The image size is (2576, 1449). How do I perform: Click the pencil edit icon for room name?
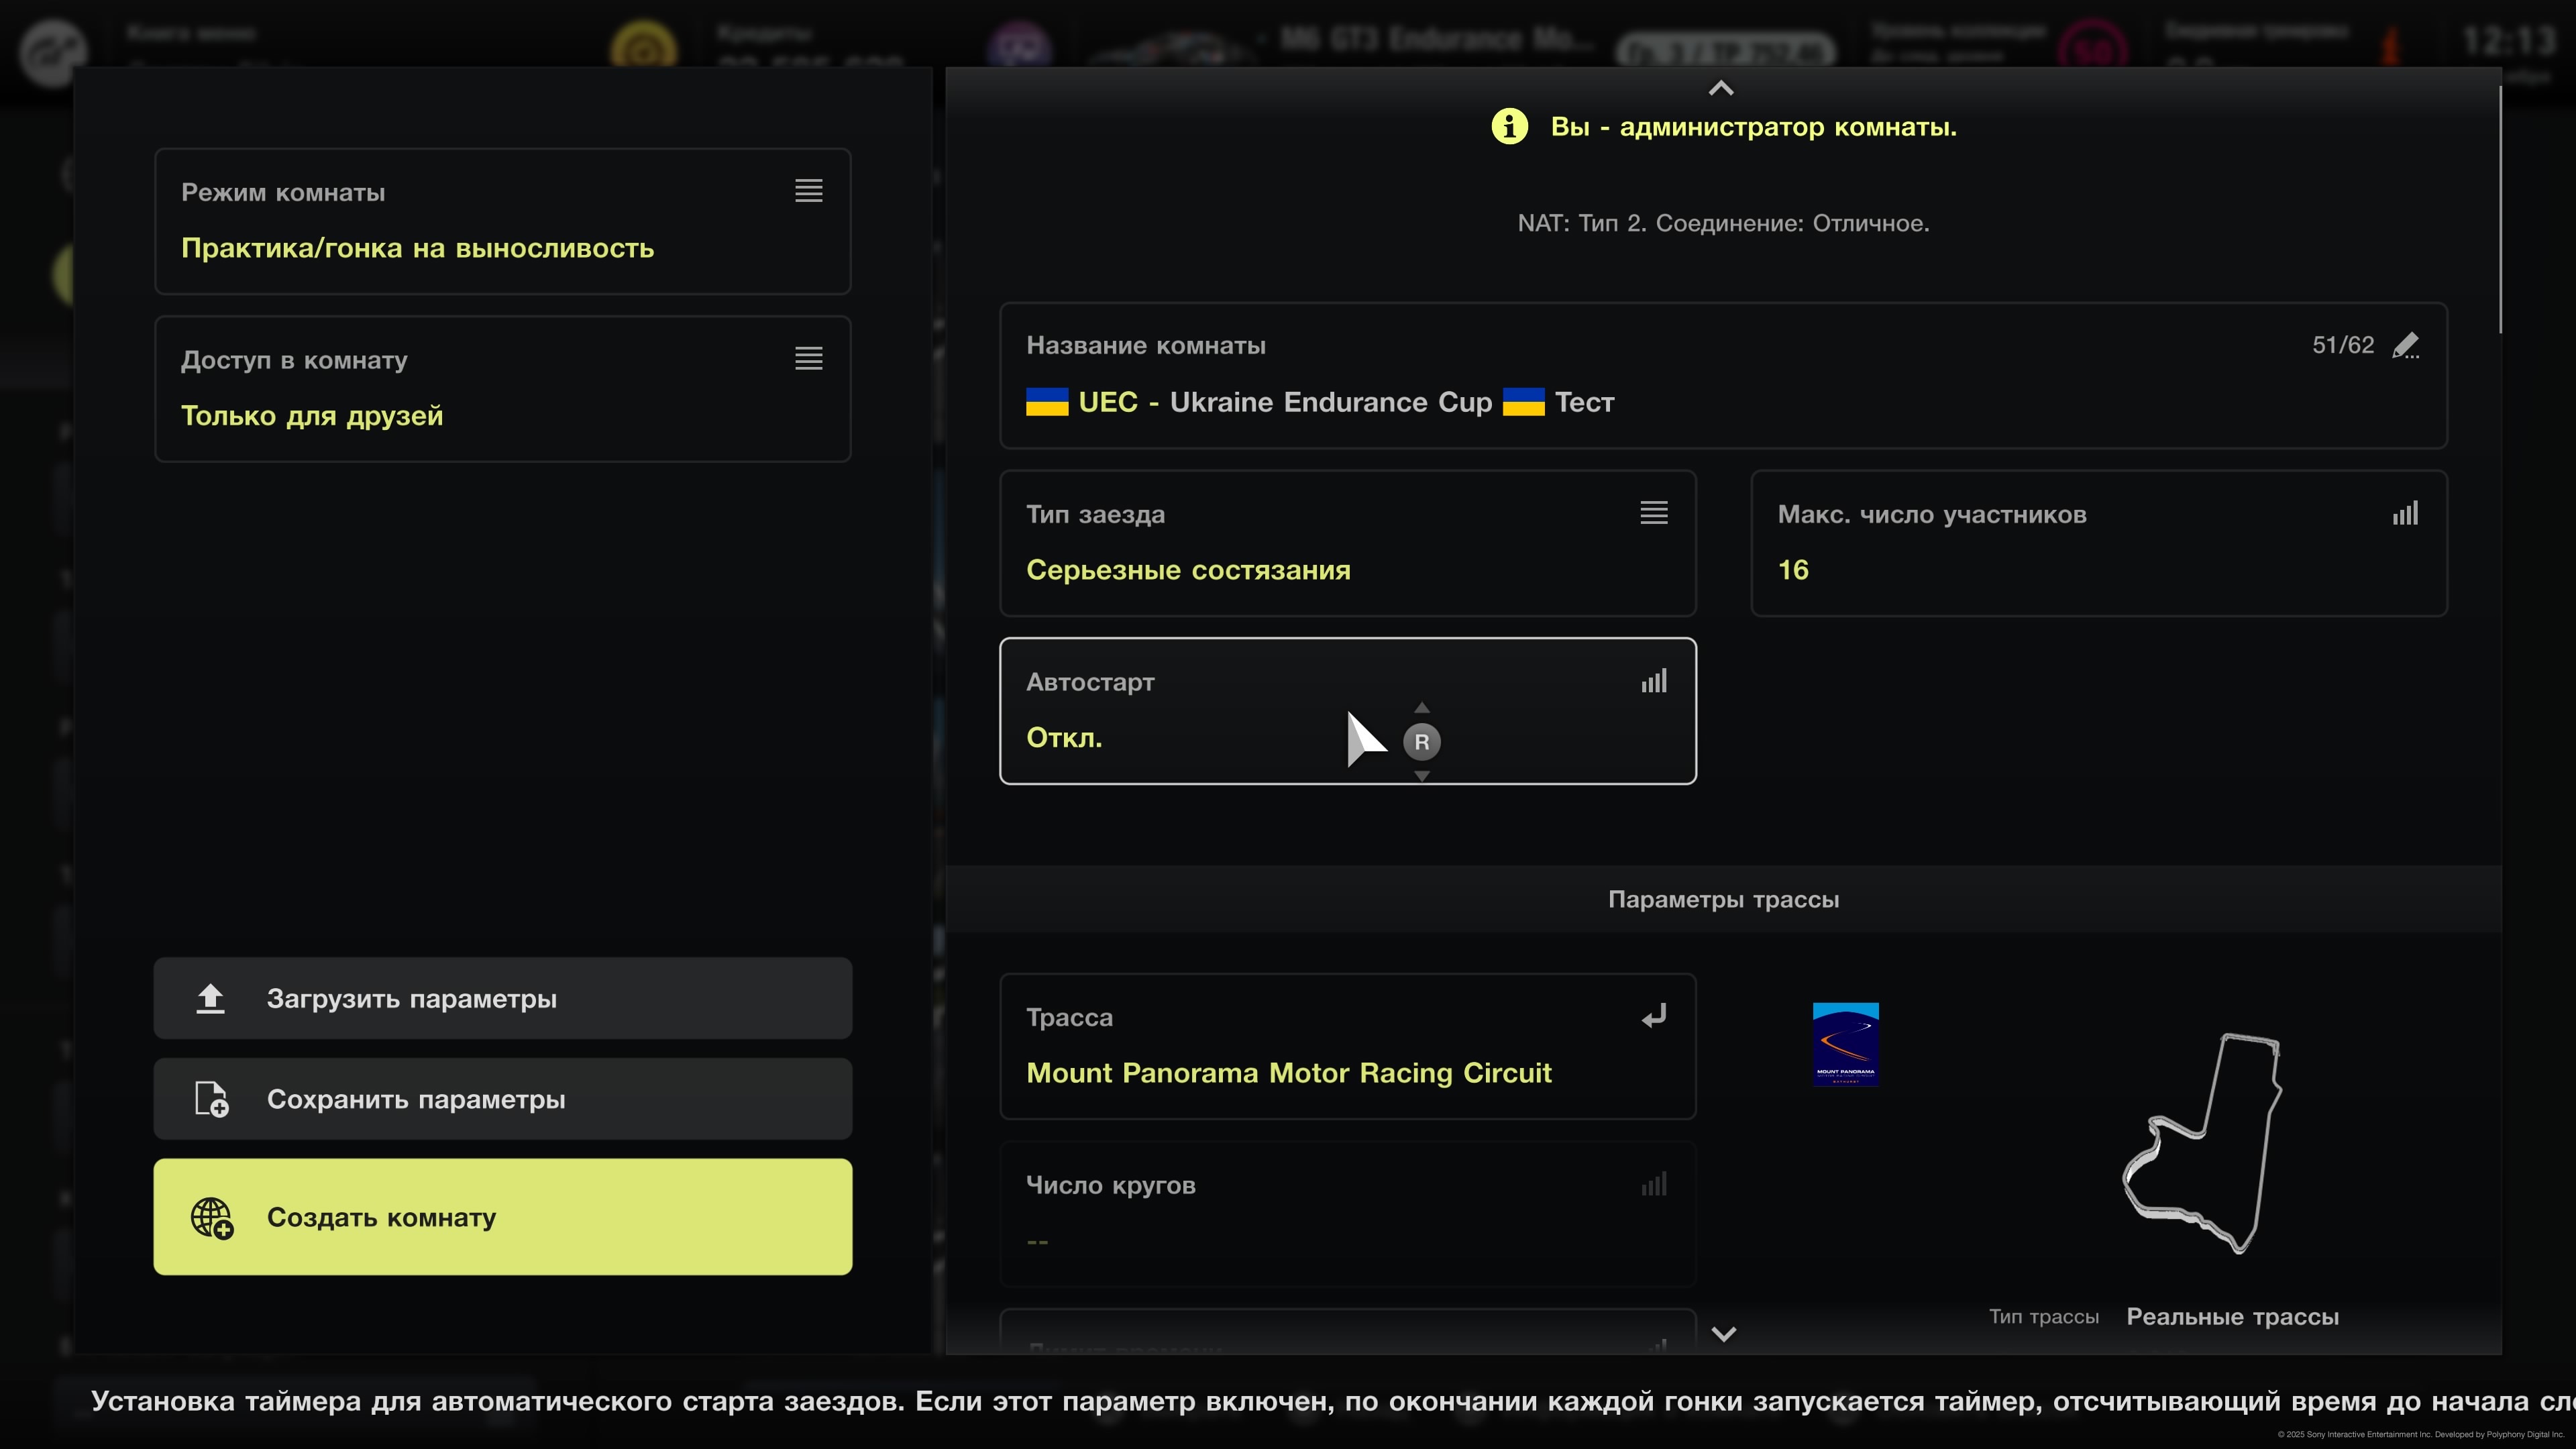coord(2405,345)
